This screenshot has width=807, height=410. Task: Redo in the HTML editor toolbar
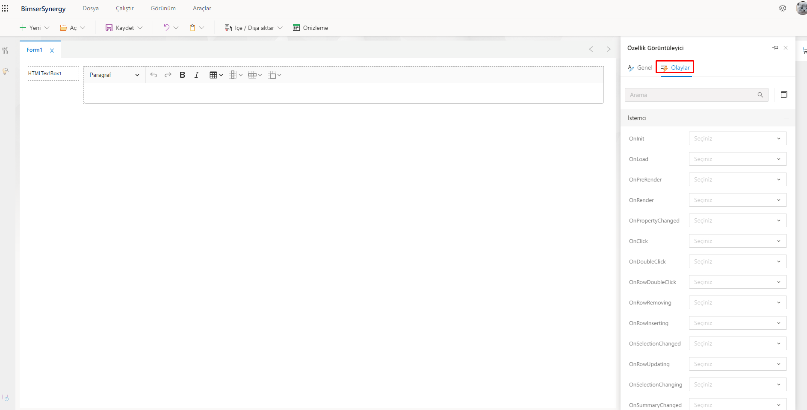tap(168, 75)
